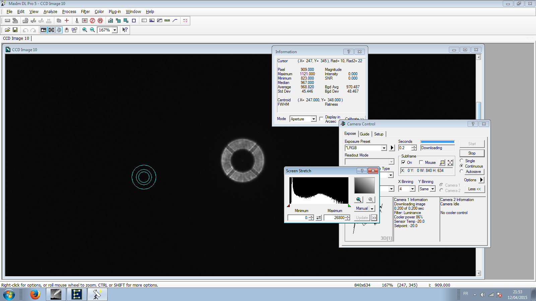The image size is (536, 301).
Task: Toggle Screen Stretch window toolbar icon
Action: click(x=44, y=30)
